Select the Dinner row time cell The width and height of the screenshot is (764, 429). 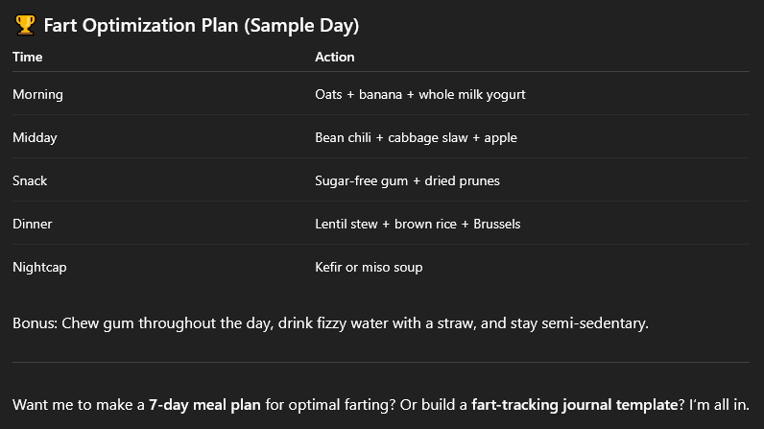32,224
